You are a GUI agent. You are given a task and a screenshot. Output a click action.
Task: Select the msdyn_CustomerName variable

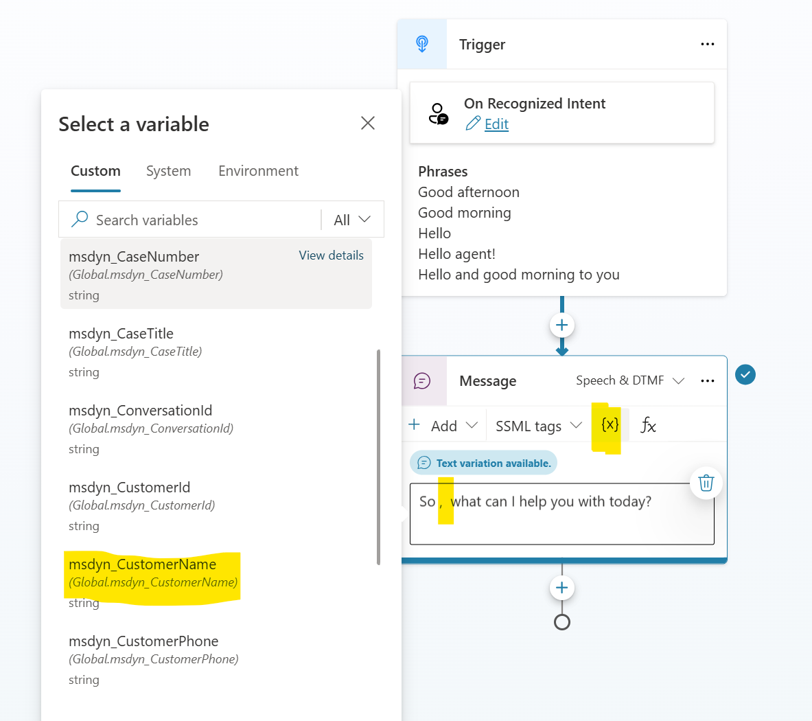tap(154, 583)
